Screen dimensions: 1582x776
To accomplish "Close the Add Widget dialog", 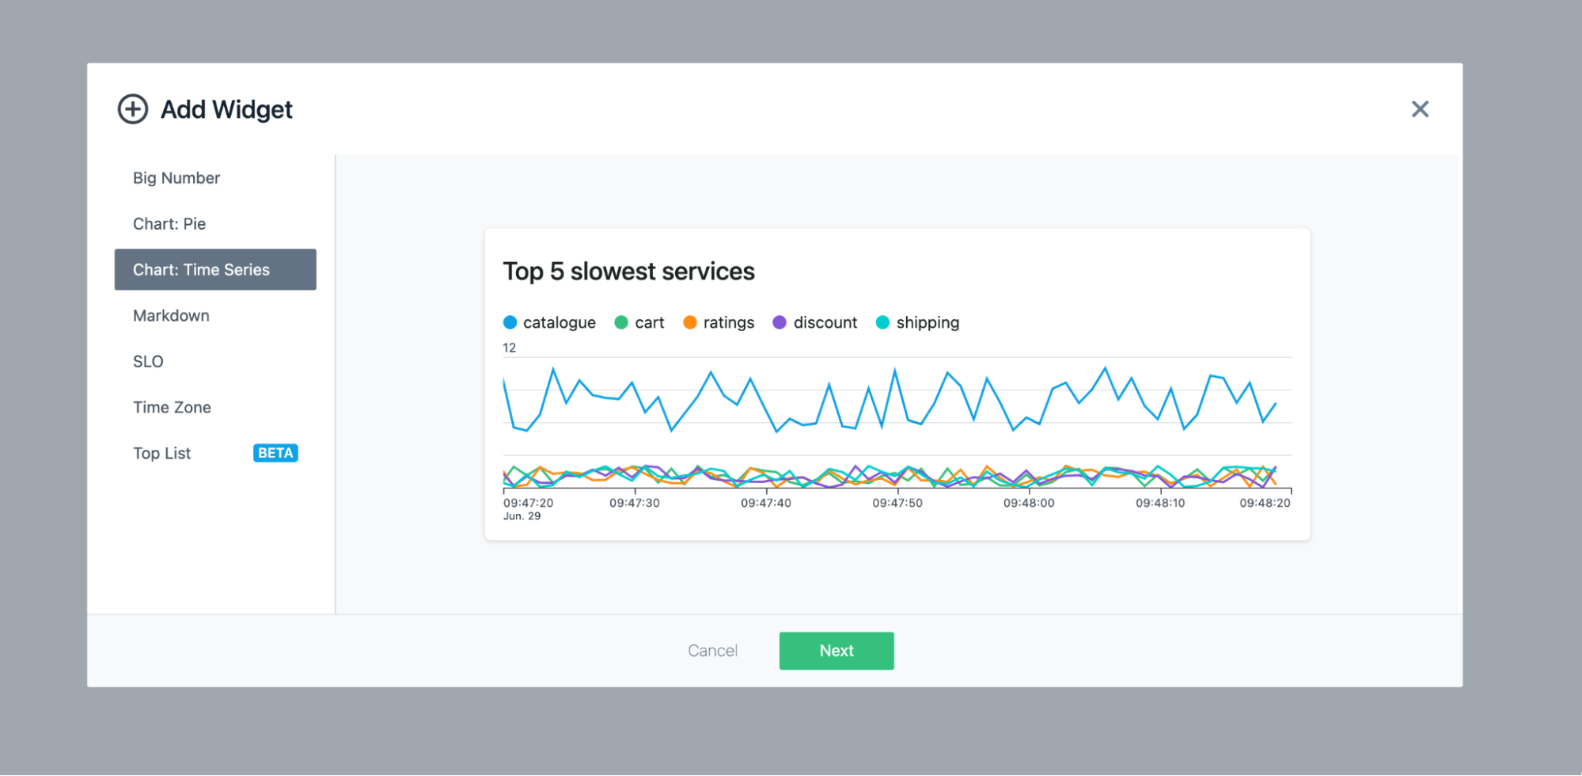I will [x=1420, y=109].
